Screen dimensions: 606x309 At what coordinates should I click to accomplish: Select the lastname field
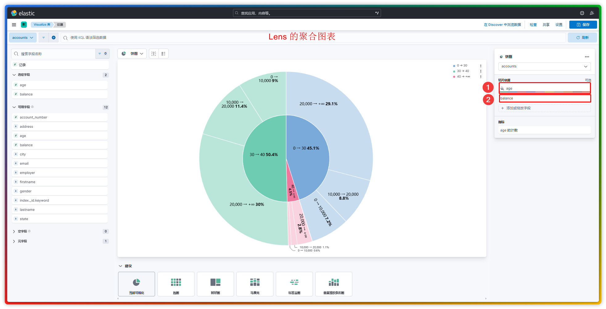[x=60, y=210]
